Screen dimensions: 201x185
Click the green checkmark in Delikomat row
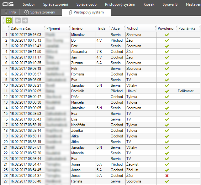click(167, 91)
